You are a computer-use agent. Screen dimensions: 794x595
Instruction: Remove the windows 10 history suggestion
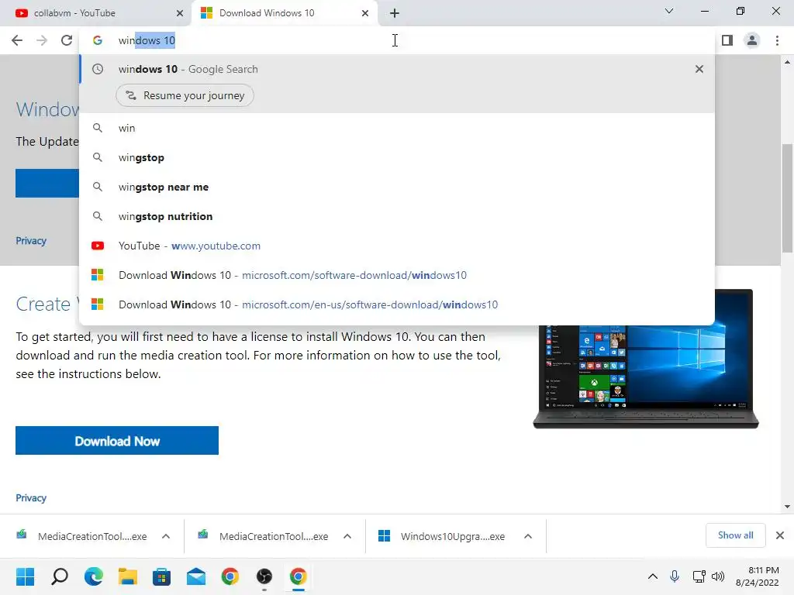tap(699, 69)
